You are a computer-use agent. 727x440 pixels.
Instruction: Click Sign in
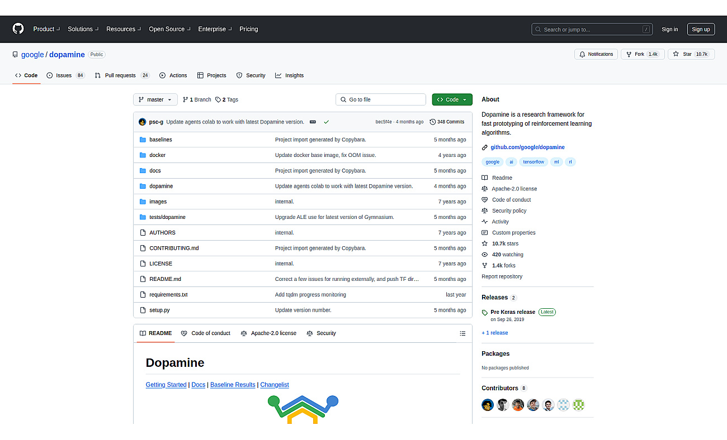click(669, 29)
